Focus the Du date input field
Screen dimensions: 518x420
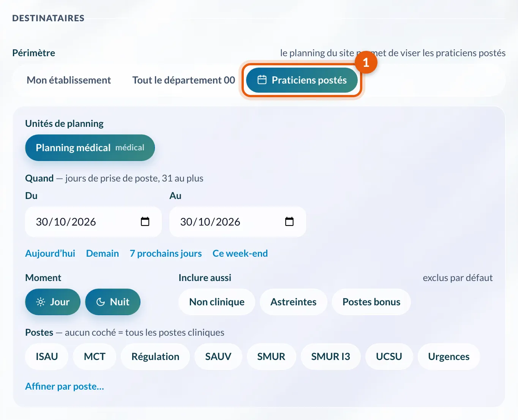[x=93, y=222]
